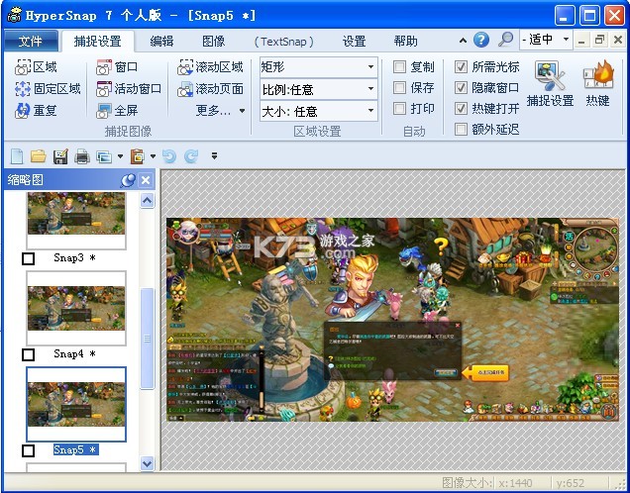Click the HyperSnap camera app icon in title bar

click(x=15, y=16)
